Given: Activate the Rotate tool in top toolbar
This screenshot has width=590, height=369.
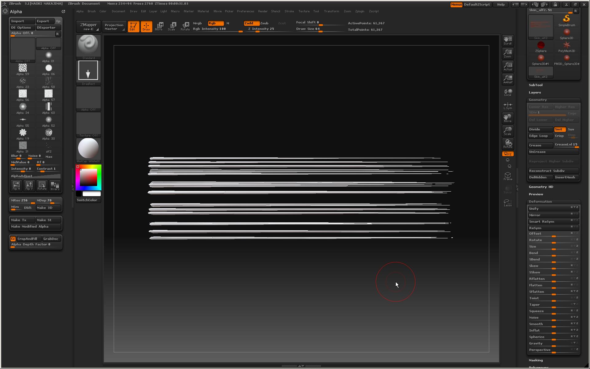Looking at the screenshot, I should pyautogui.click(x=185, y=26).
